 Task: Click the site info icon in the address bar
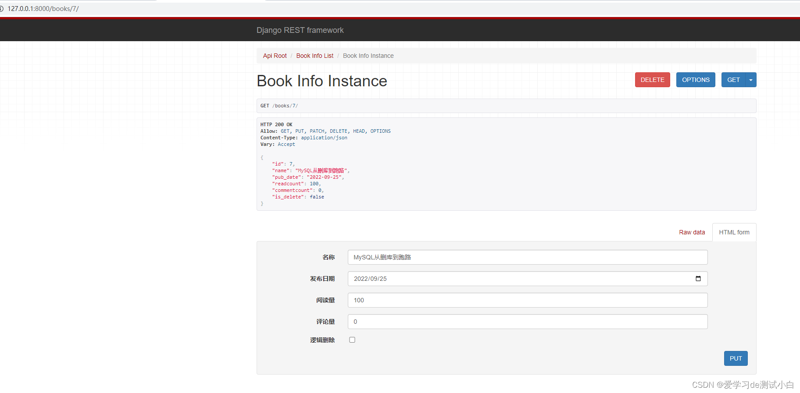[x=1, y=9]
